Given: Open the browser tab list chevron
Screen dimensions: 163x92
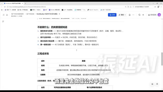Looking at the screenshot, I should point(2,3).
